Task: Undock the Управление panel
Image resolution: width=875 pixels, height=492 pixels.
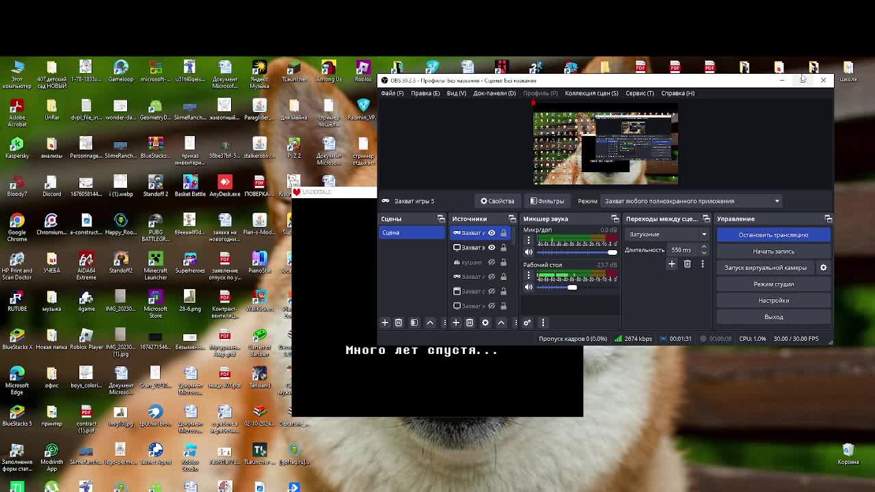Action: (x=828, y=219)
